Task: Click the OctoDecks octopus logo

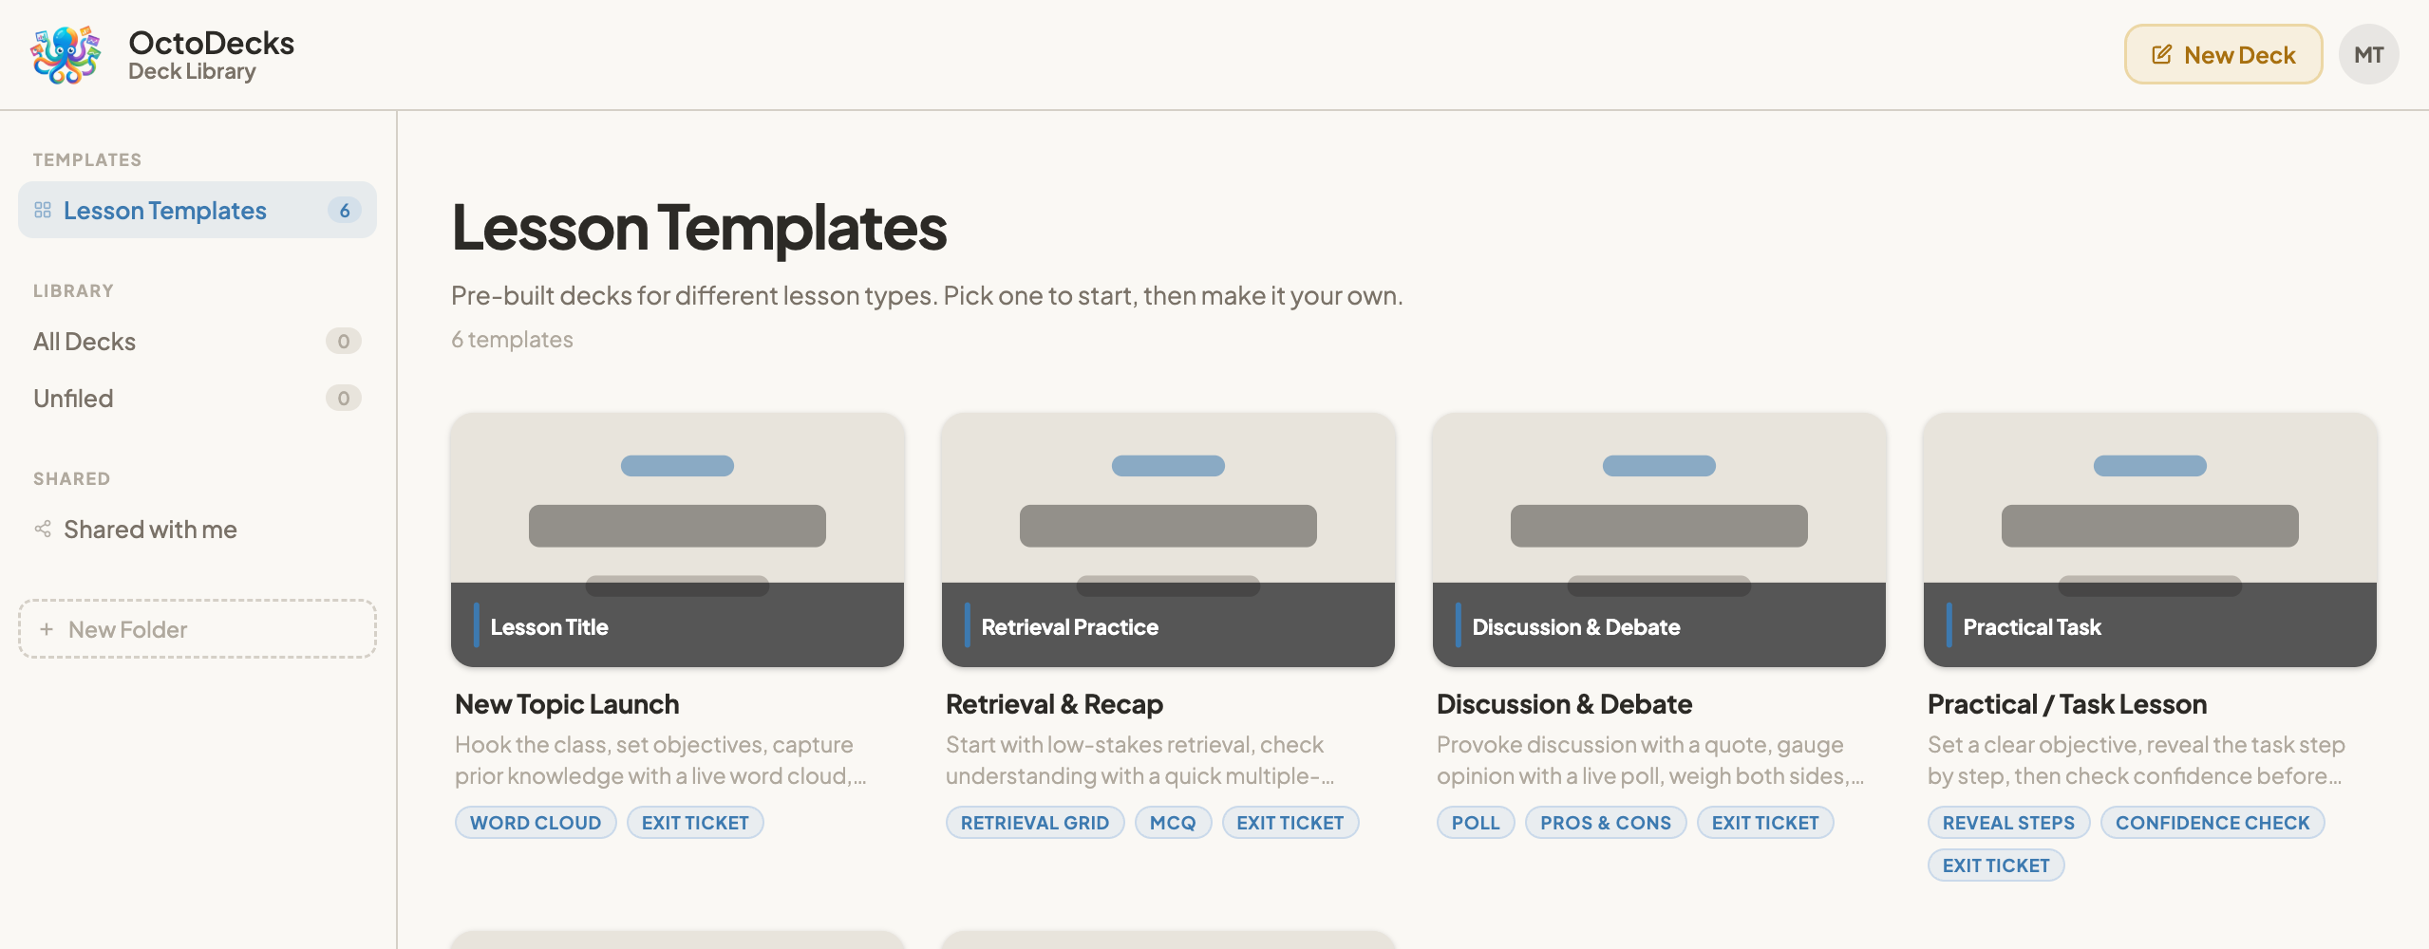Action: [66, 55]
